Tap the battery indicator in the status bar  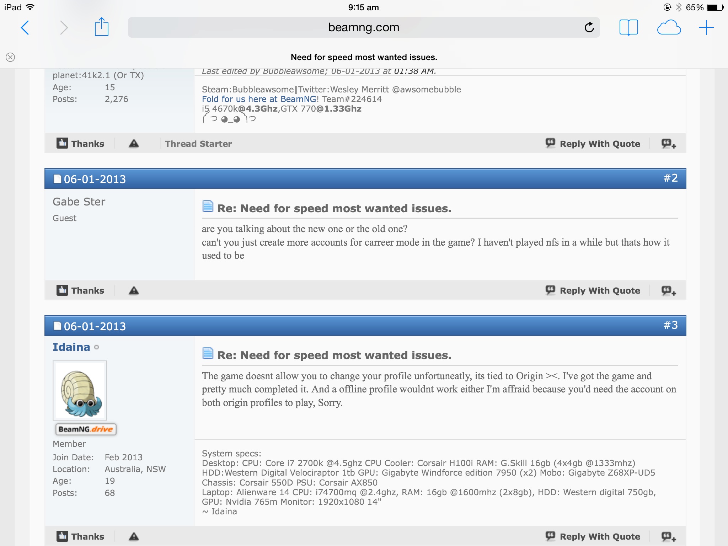click(715, 7)
